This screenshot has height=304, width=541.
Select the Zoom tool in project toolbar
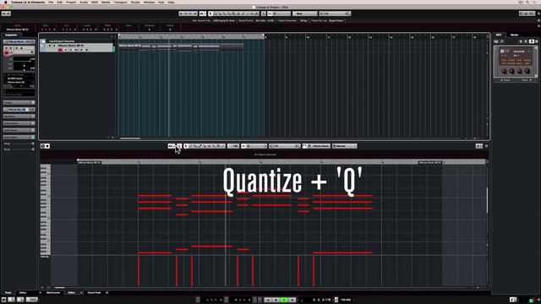pyautogui.click(x=233, y=14)
